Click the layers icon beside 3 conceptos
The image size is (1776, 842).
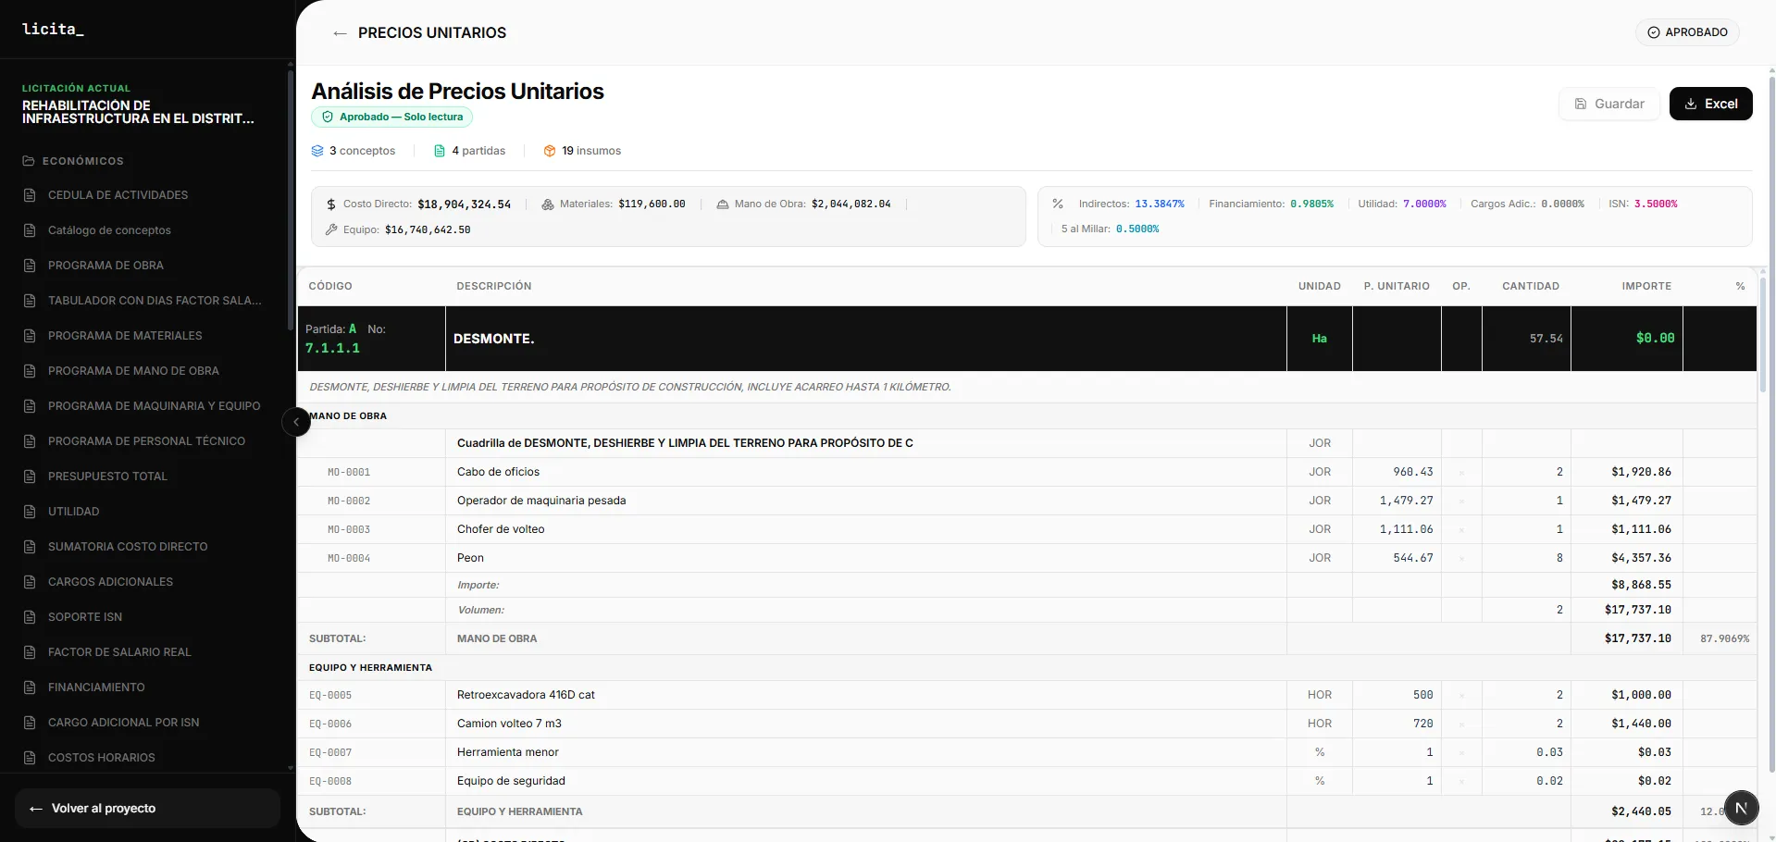click(317, 151)
